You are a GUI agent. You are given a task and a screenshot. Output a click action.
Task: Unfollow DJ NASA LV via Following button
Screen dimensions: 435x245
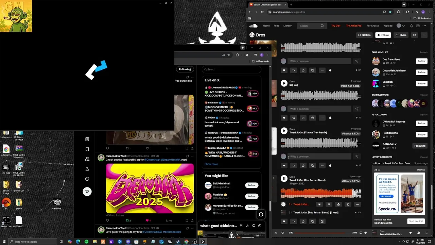420,146
